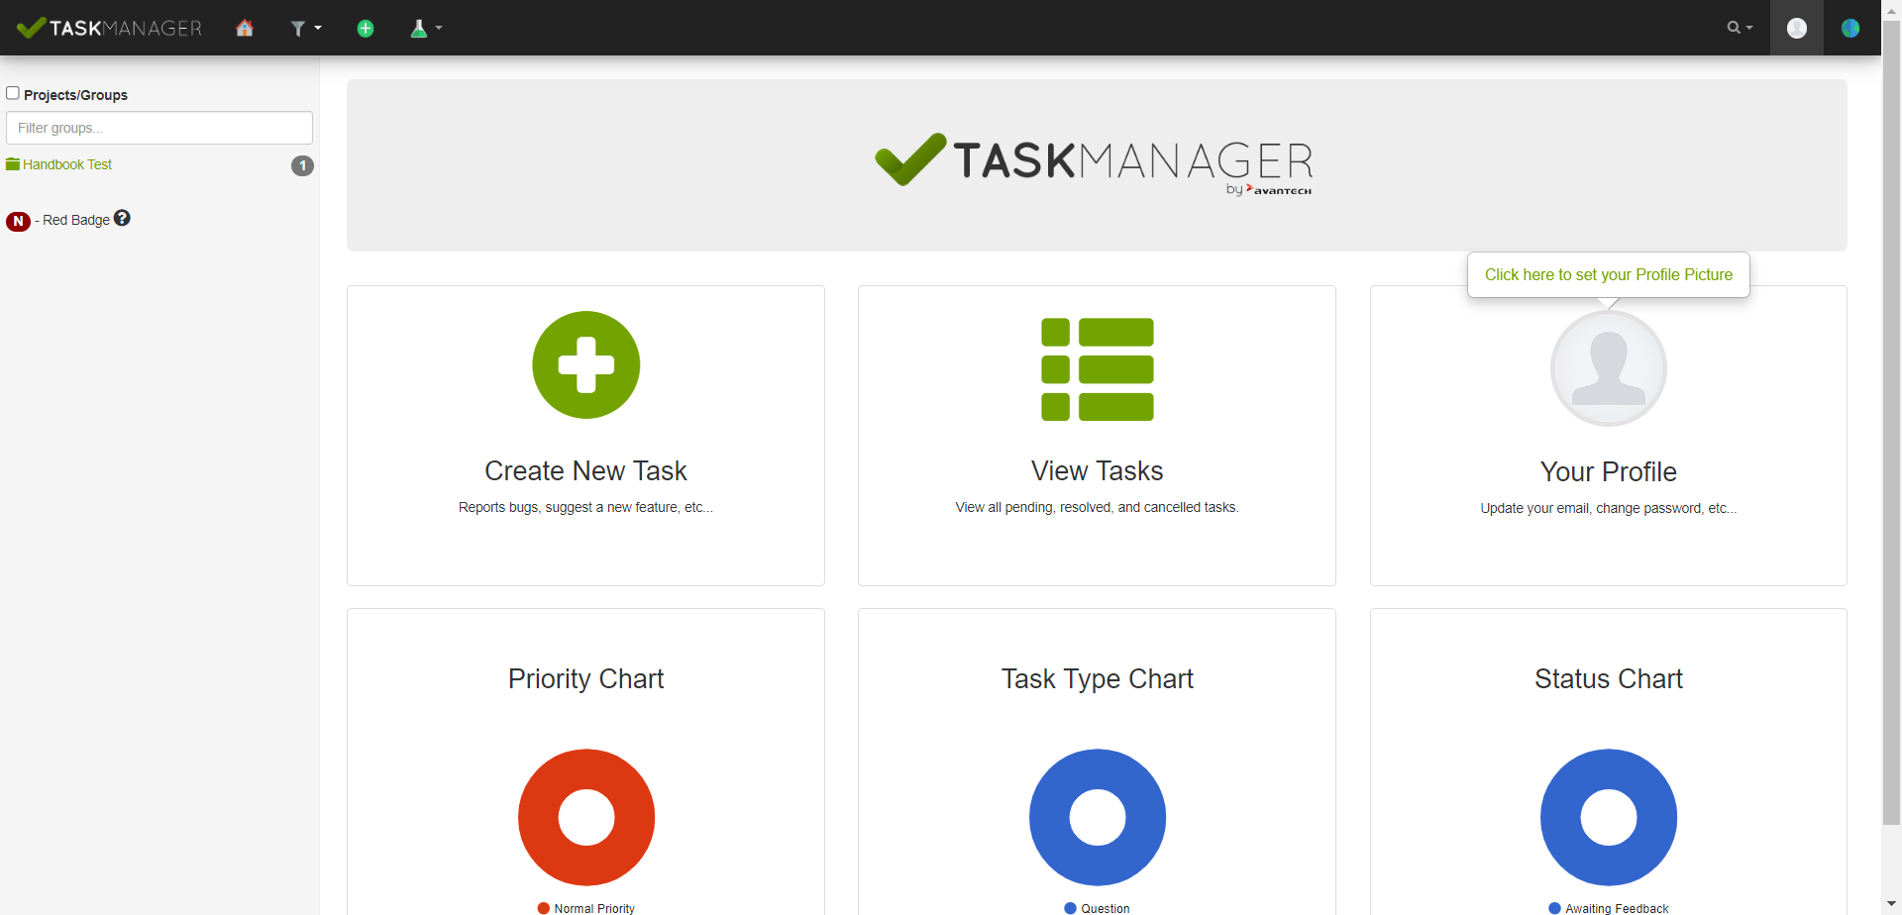Click the home icon in navbar
1902x915 pixels.
click(x=245, y=28)
